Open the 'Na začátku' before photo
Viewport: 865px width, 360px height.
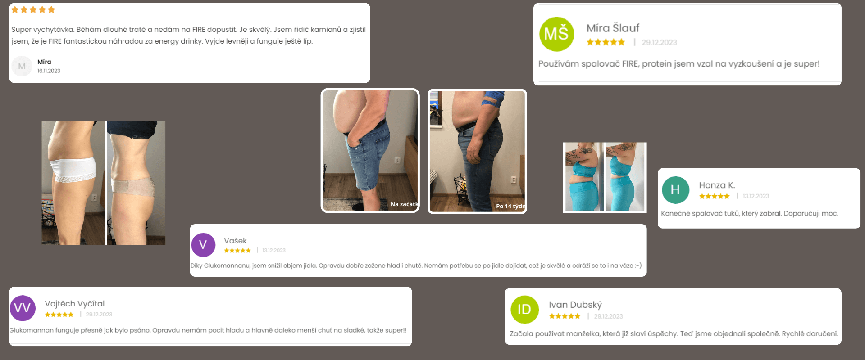(370, 151)
